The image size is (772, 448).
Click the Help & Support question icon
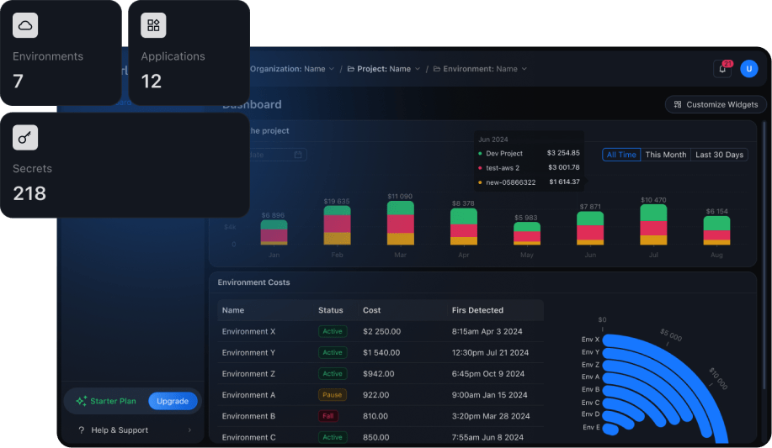pyautogui.click(x=82, y=430)
